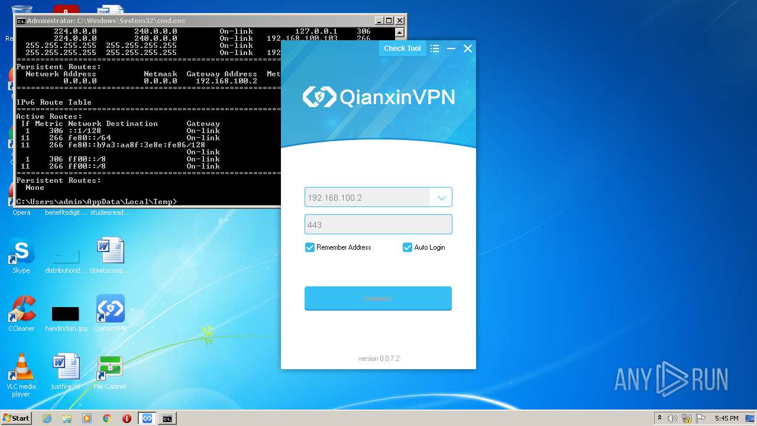Switch to the cmd.exe taskbar button

pos(167,418)
